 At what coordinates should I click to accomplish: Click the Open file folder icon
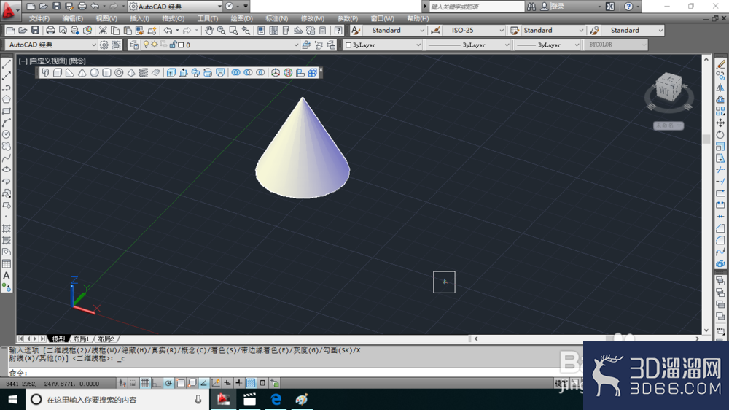pos(23,30)
